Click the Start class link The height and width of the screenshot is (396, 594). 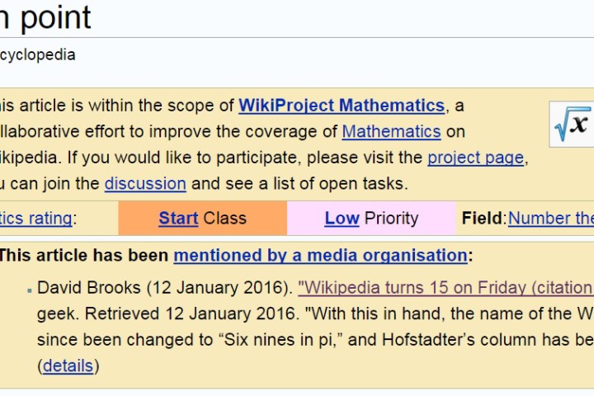click(178, 219)
